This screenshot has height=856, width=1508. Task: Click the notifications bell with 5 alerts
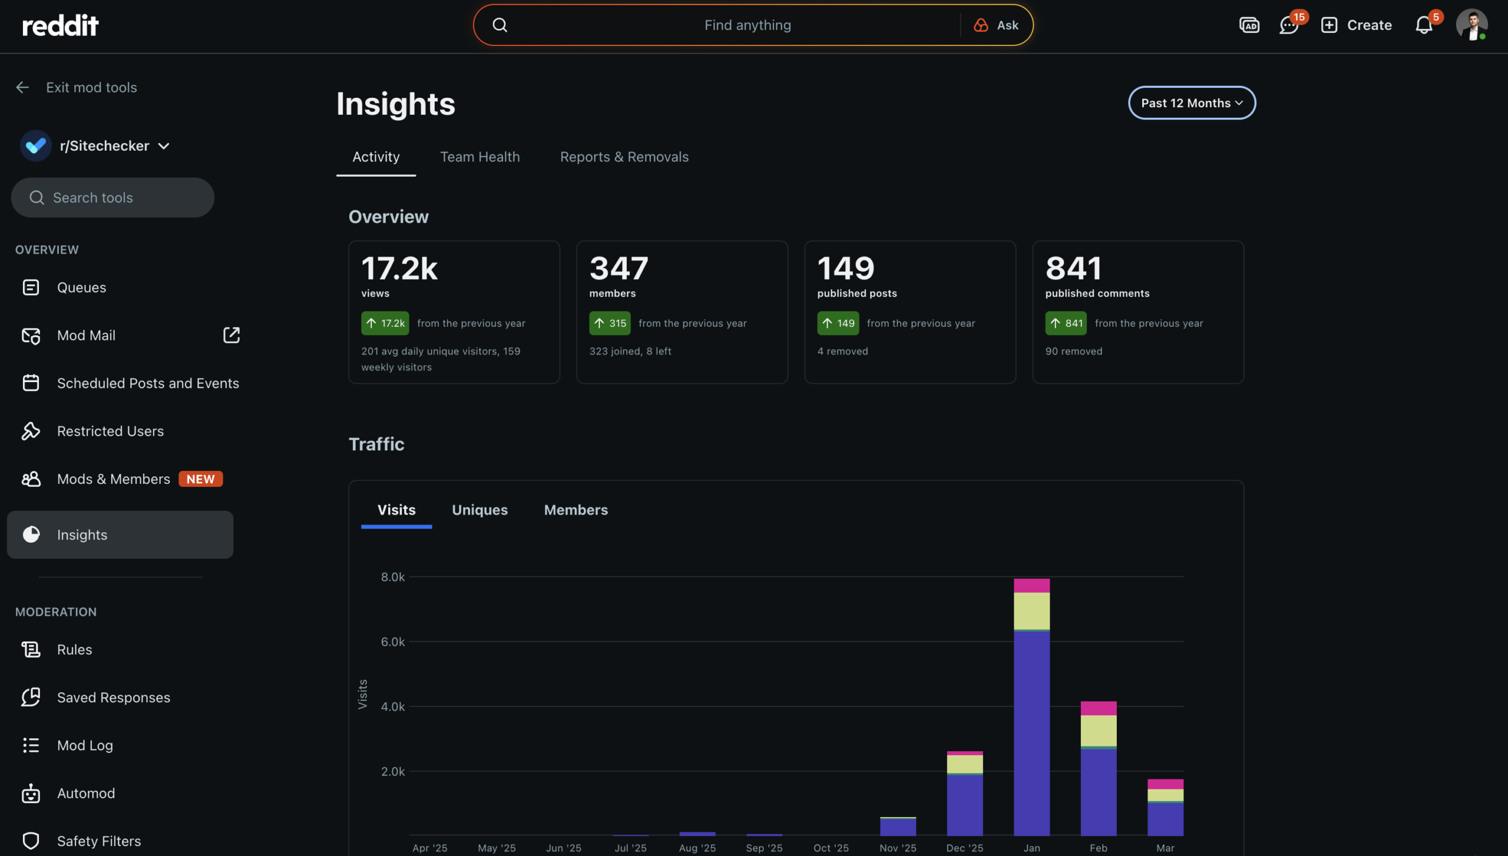click(x=1425, y=25)
